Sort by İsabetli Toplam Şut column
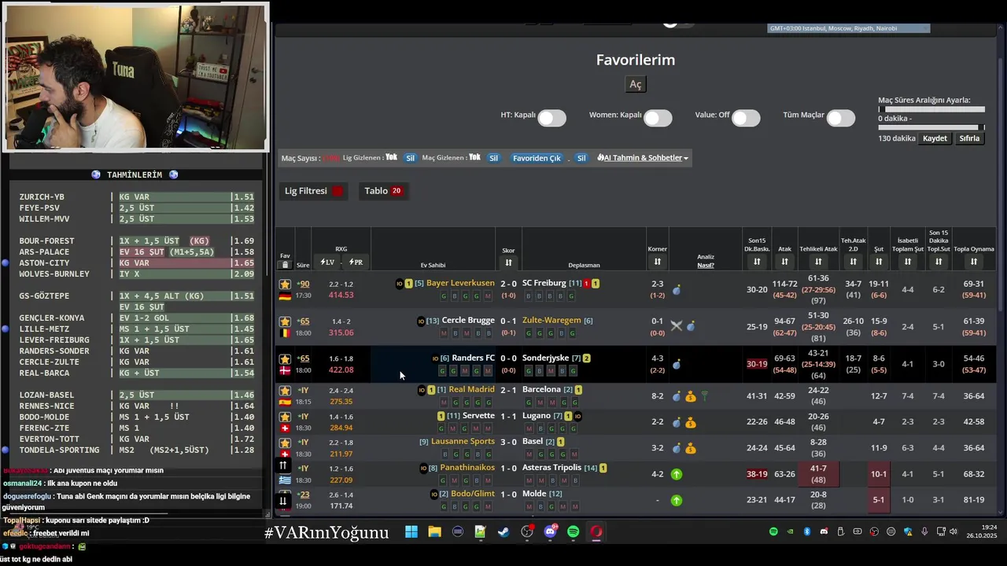1007x566 pixels. pyautogui.click(x=907, y=262)
